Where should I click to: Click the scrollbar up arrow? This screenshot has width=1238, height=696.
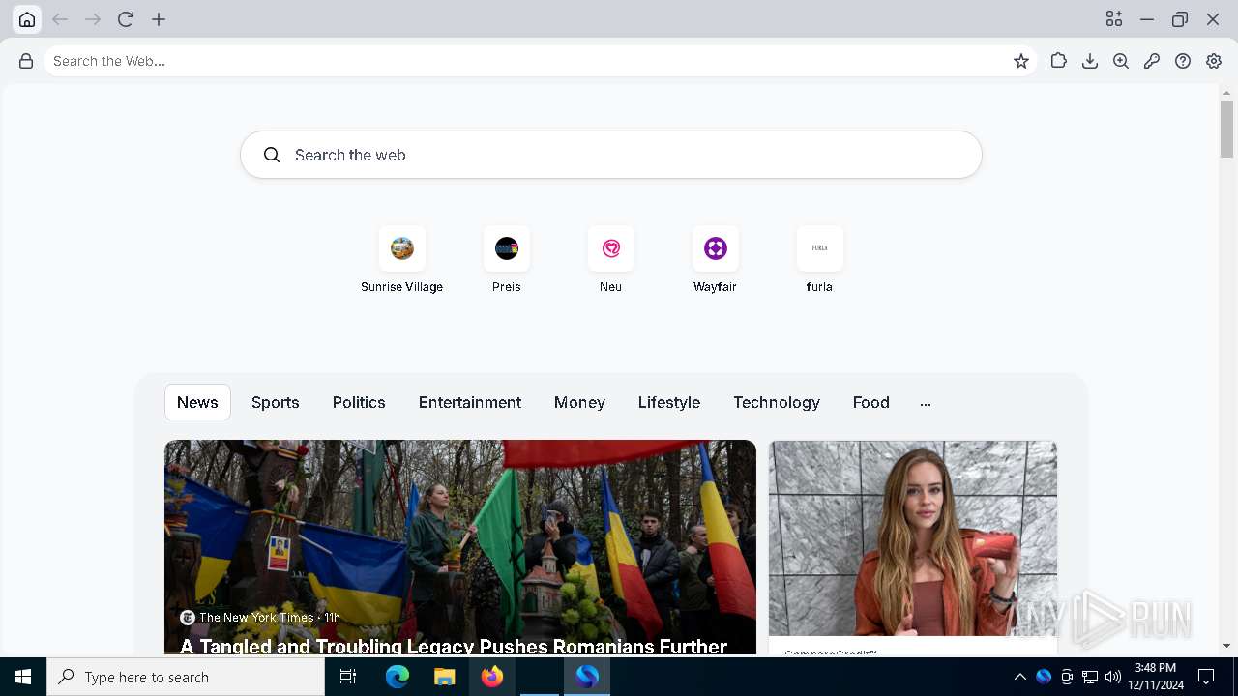1226,91
